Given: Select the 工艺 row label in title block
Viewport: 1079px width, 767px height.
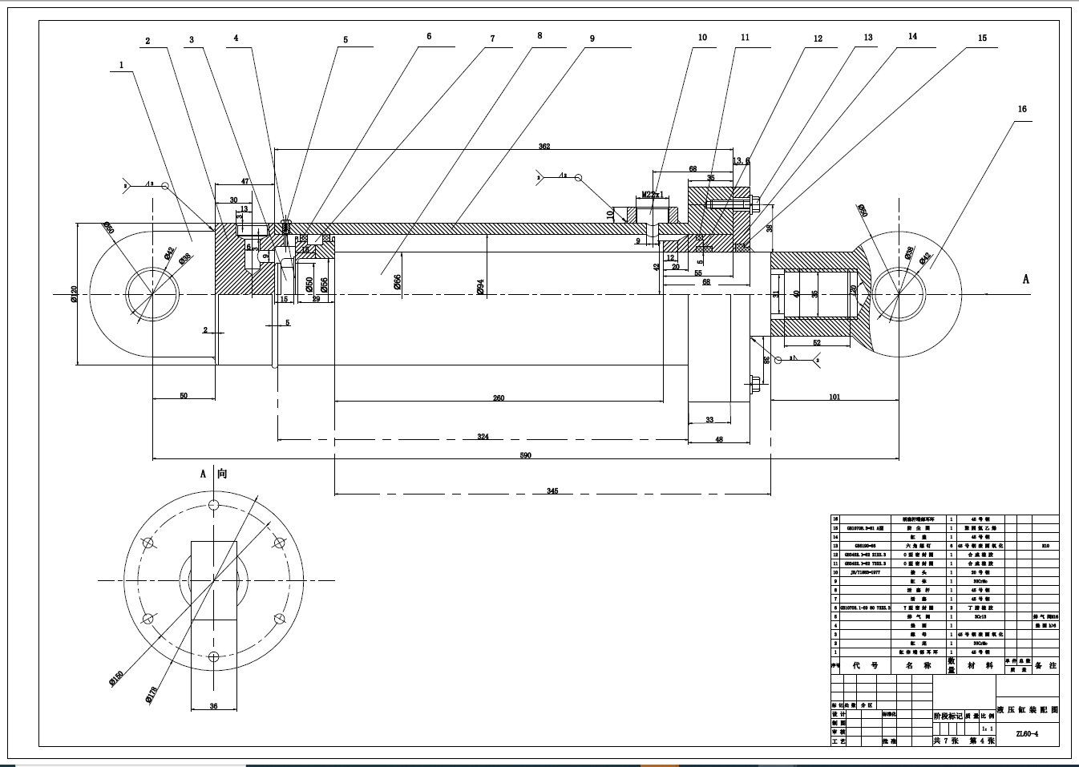Looking at the screenshot, I should tap(839, 741).
